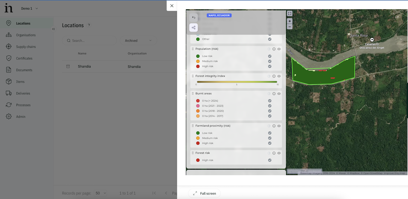Open Items in the sidebar
408x199 pixels.
click(27, 82)
